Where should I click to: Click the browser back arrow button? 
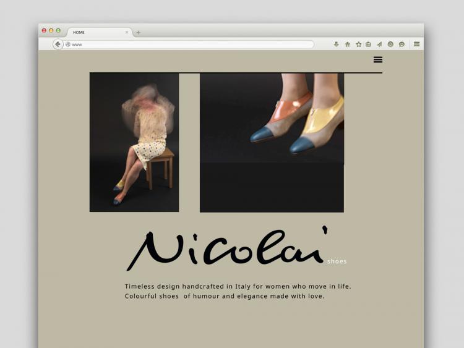click(x=58, y=45)
